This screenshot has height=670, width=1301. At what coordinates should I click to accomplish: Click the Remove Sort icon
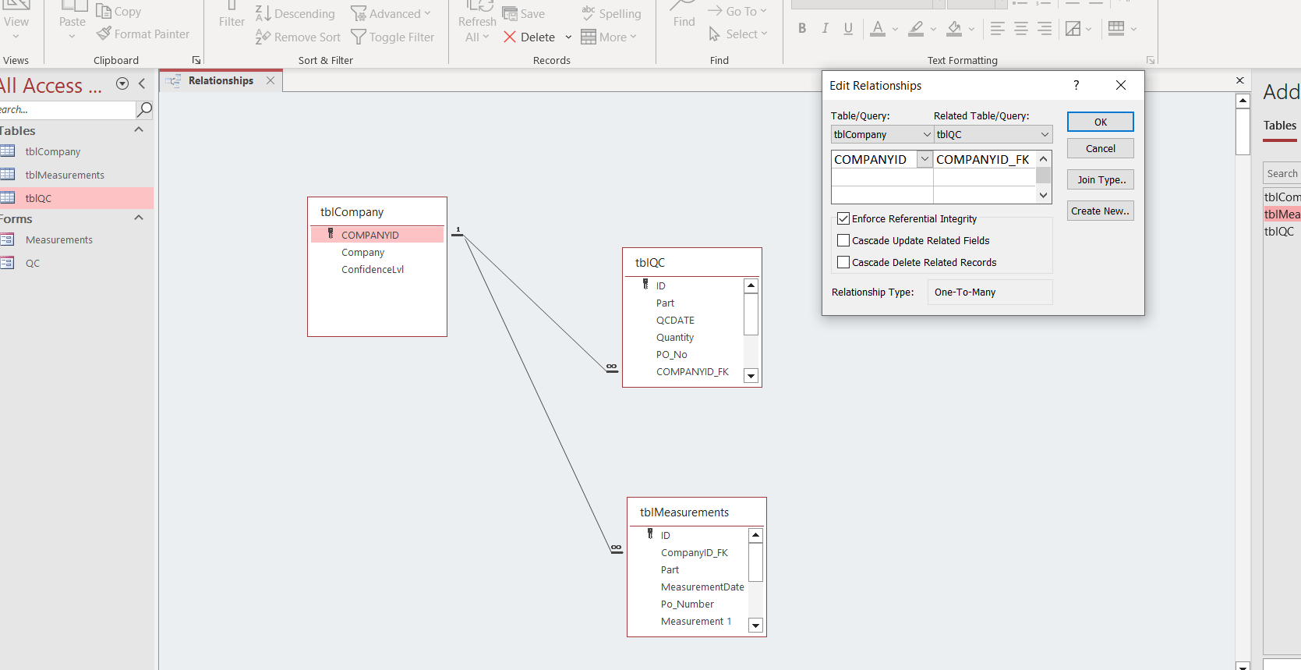[263, 37]
